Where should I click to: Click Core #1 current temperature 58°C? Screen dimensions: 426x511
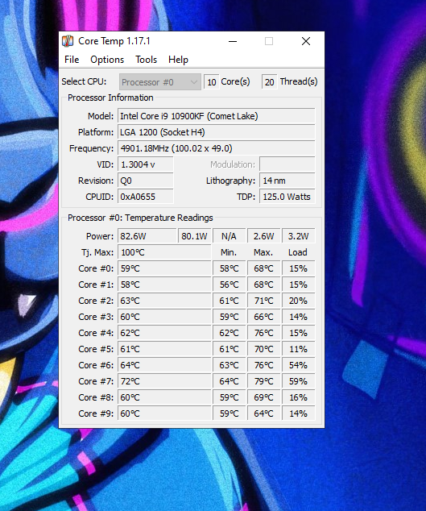(164, 285)
